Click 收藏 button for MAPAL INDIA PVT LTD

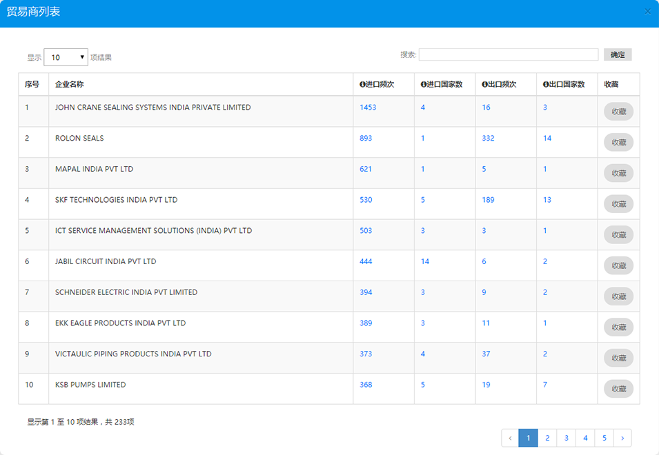(x=619, y=173)
